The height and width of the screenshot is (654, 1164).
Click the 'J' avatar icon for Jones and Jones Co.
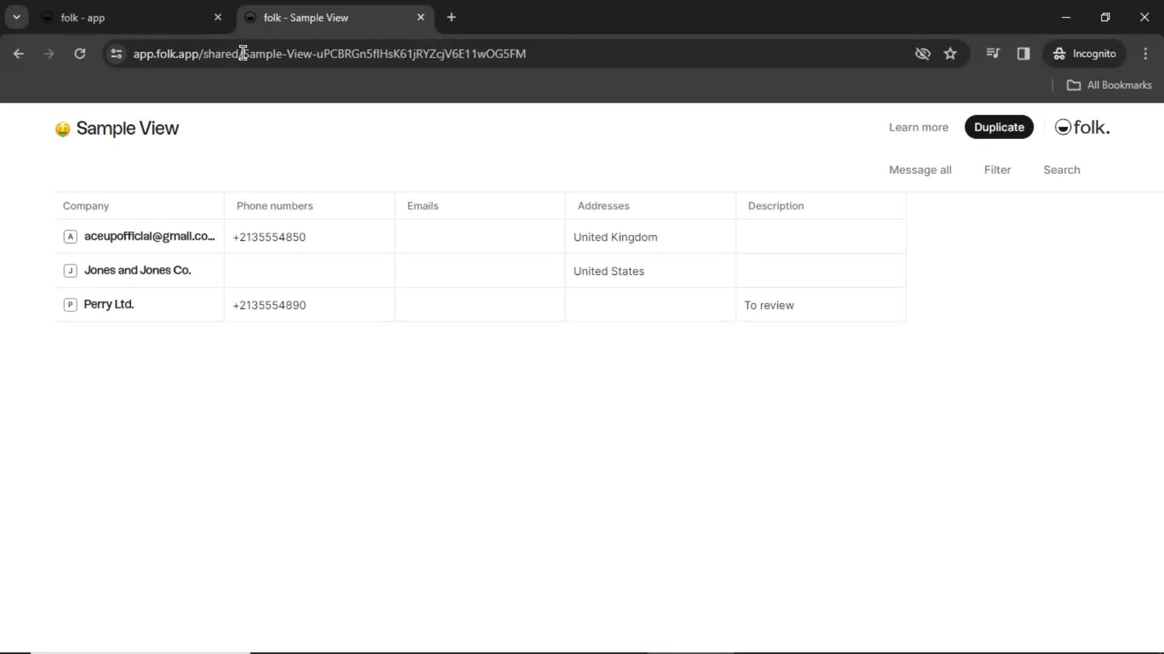click(70, 270)
